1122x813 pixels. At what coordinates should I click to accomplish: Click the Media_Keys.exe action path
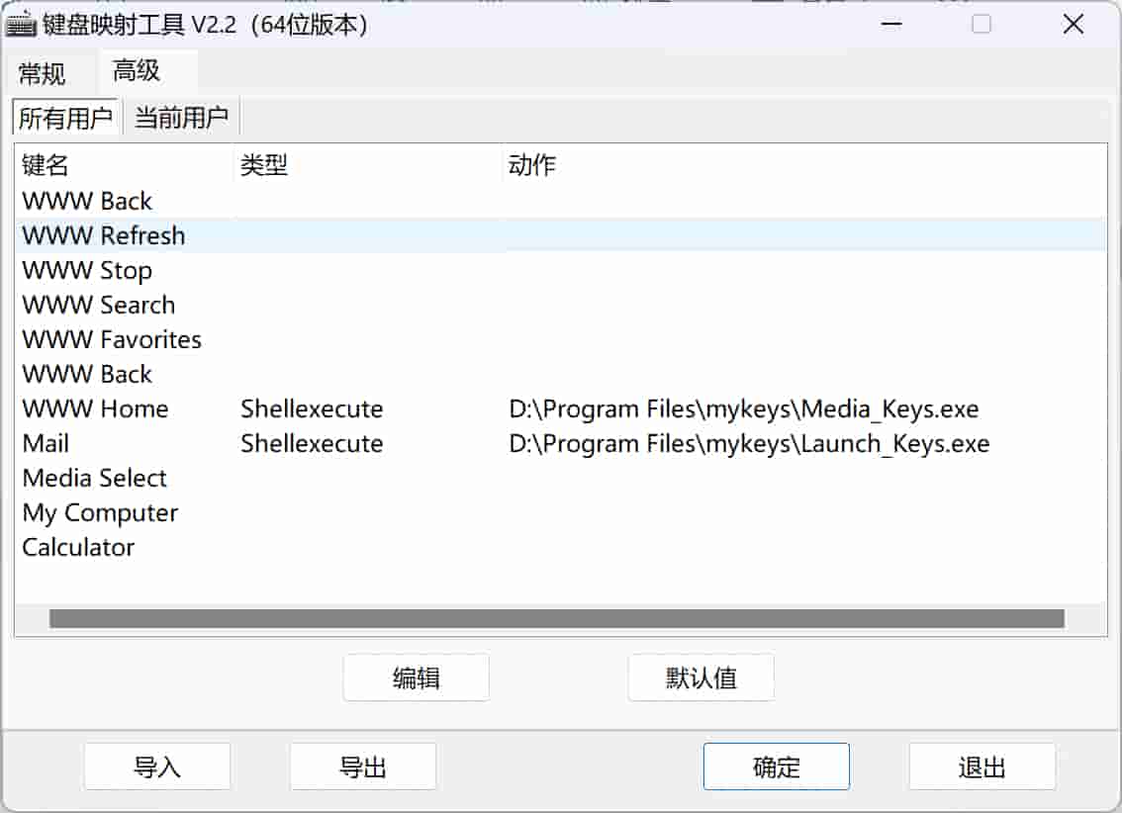[743, 409]
